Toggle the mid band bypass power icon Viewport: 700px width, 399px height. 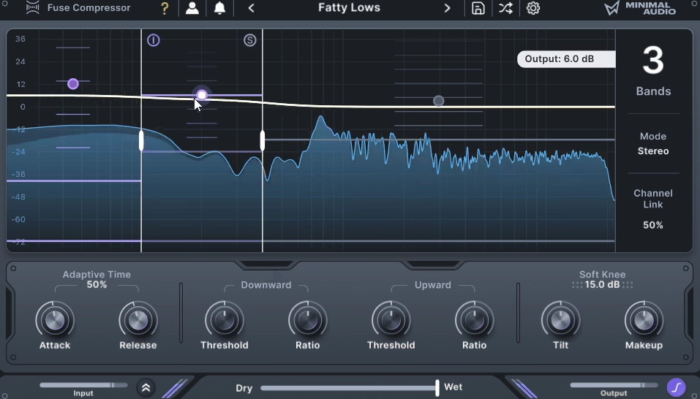pyautogui.click(x=153, y=41)
